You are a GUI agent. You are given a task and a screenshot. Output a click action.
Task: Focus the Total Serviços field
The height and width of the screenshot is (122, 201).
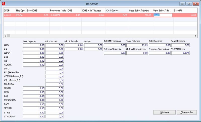[160, 45]
